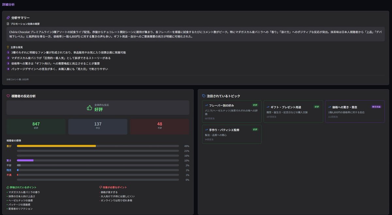
Task: Click the large green thumbs-up icon
Action: click(90, 107)
